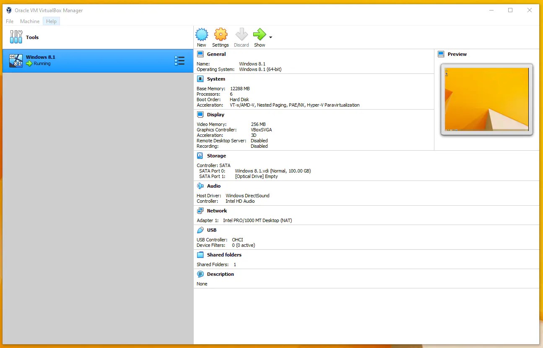The image size is (543, 348).
Task: Click the Storage section disk icon
Action: [200, 156]
